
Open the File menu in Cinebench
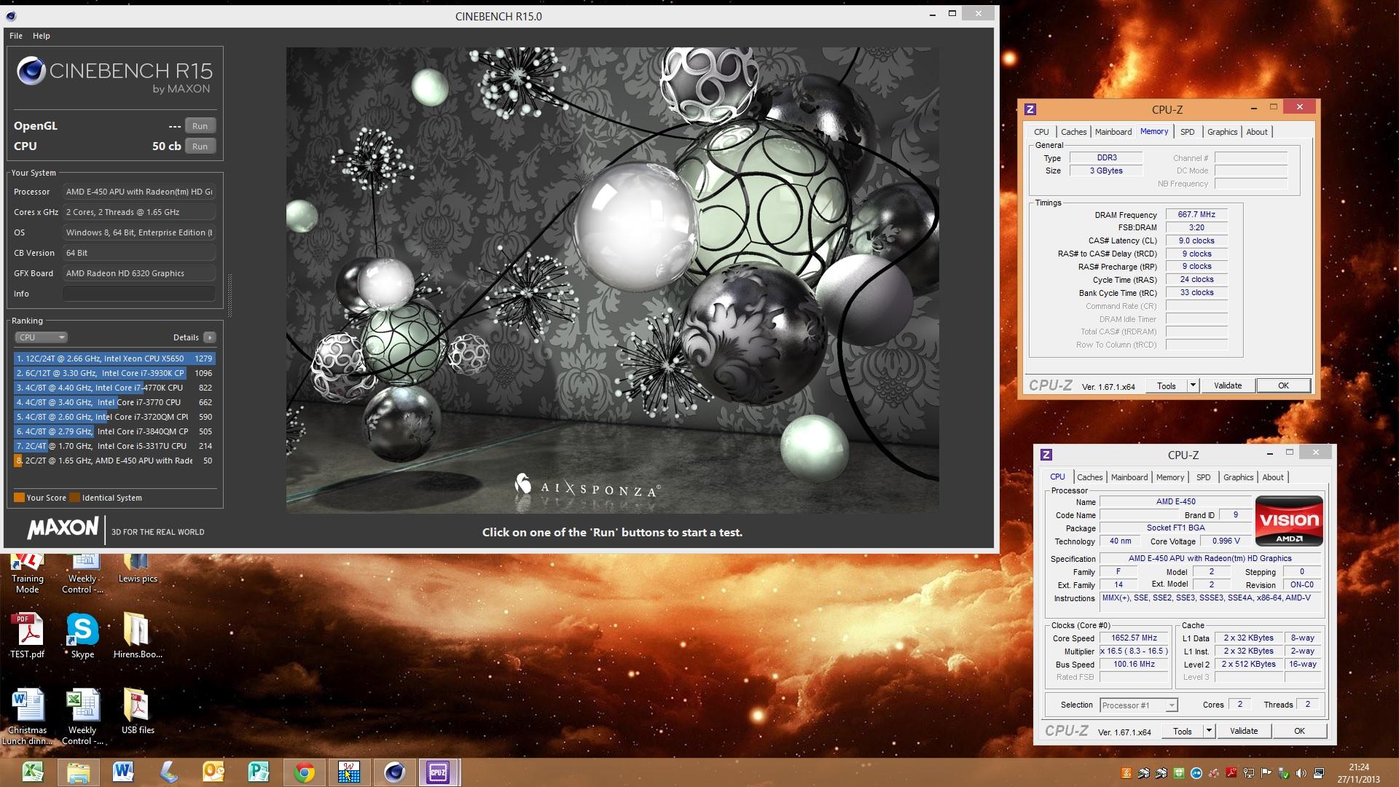pyautogui.click(x=16, y=36)
